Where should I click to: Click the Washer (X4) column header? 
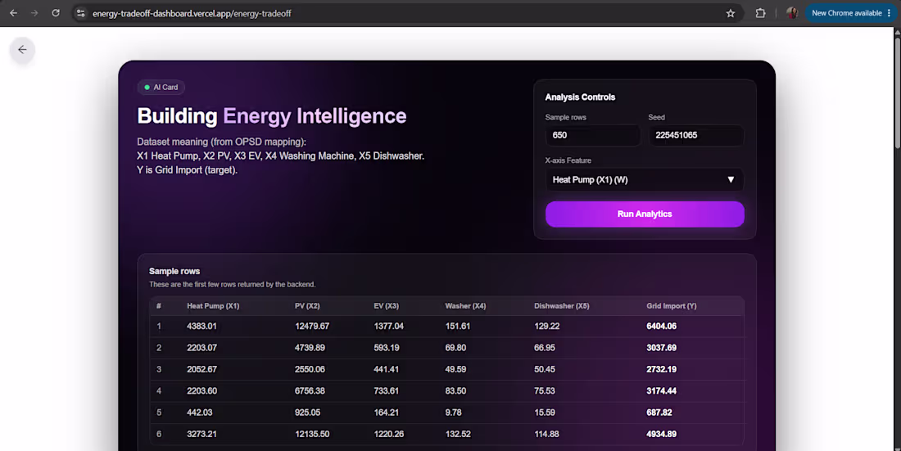465,306
